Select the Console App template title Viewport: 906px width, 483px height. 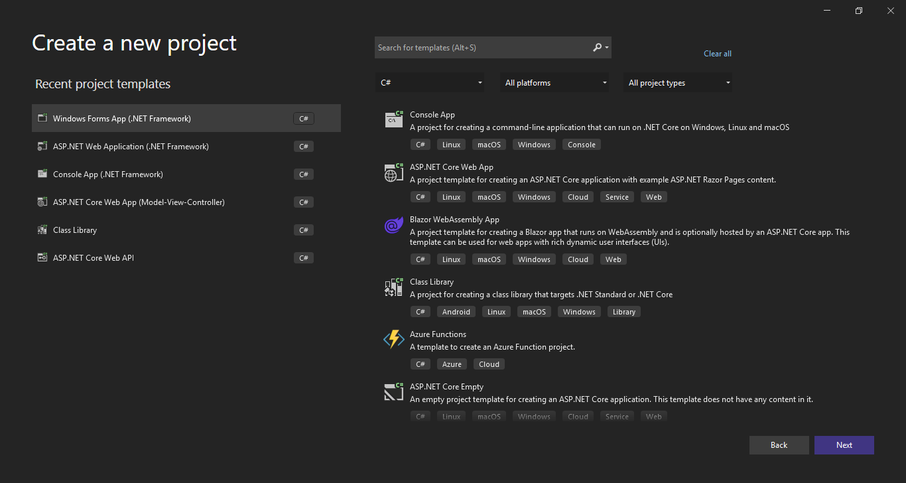pyautogui.click(x=432, y=115)
